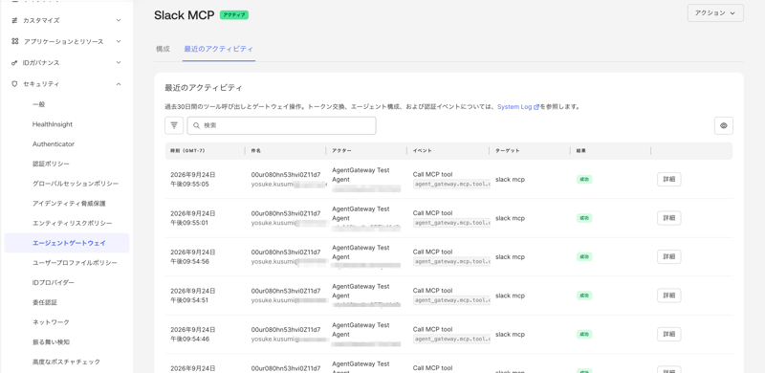Select エージェントゲートウェイ in sidebar
Screen dimensions: 765x373
(x=67, y=243)
